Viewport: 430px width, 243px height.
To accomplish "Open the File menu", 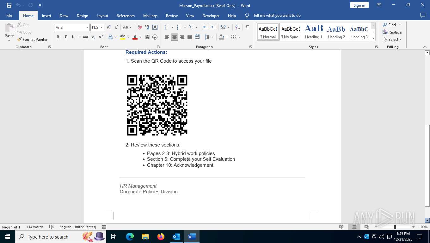I will pos(9,16).
